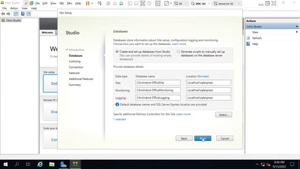This screenshot has height=169, width=300.
Task: Open the VMware Edit menu
Action: [x=45, y=3]
